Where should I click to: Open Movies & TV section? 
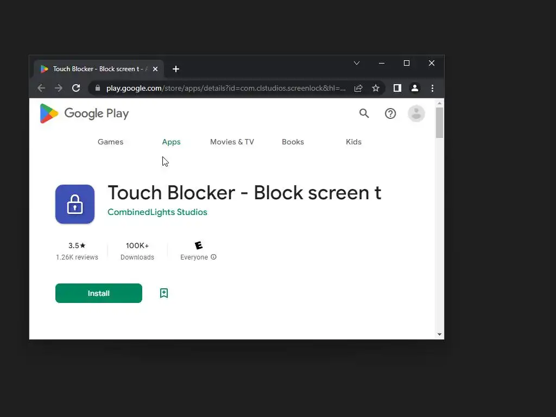[x=232, y=142]
